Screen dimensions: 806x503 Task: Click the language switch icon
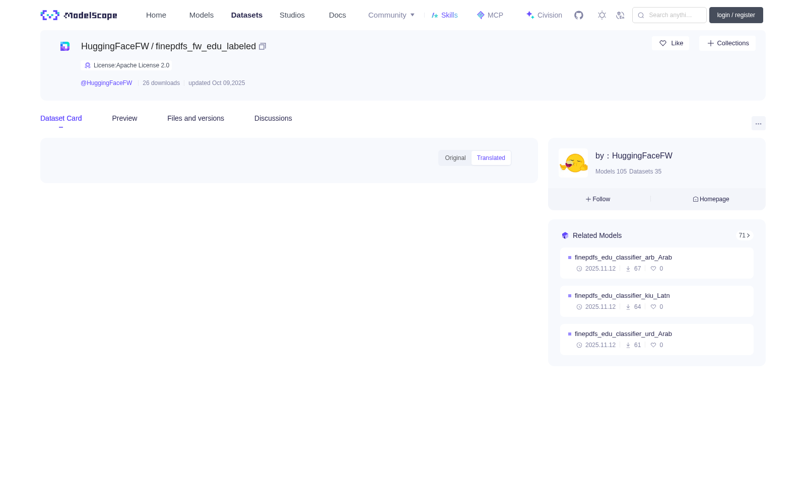620,15
